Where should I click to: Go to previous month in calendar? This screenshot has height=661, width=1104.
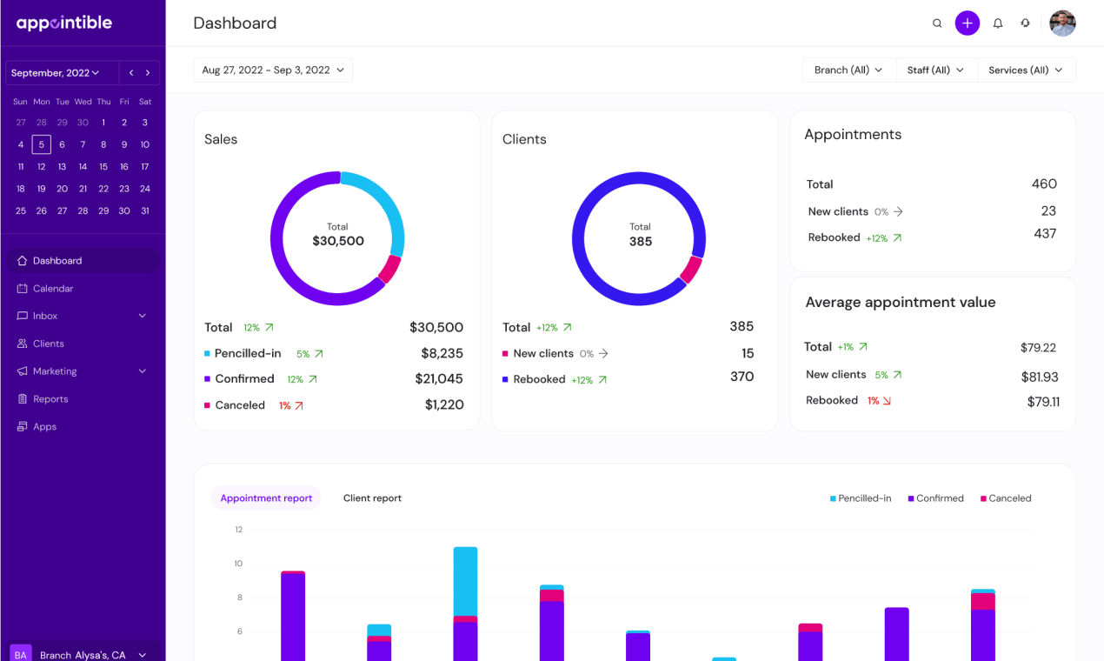(x=131, y=73)
